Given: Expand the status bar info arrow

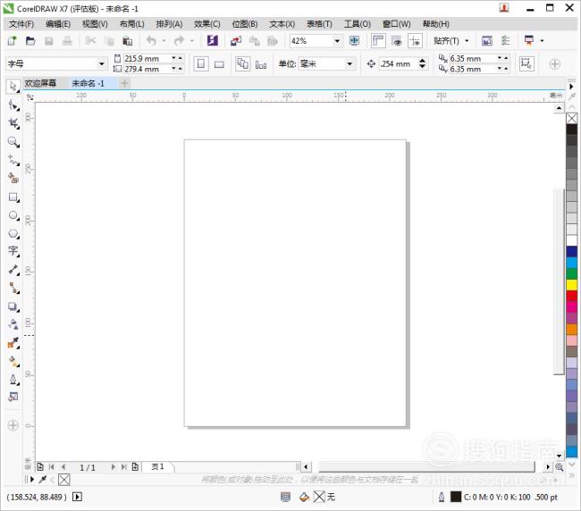Looking at the screenshot, I should click(78, 497).
